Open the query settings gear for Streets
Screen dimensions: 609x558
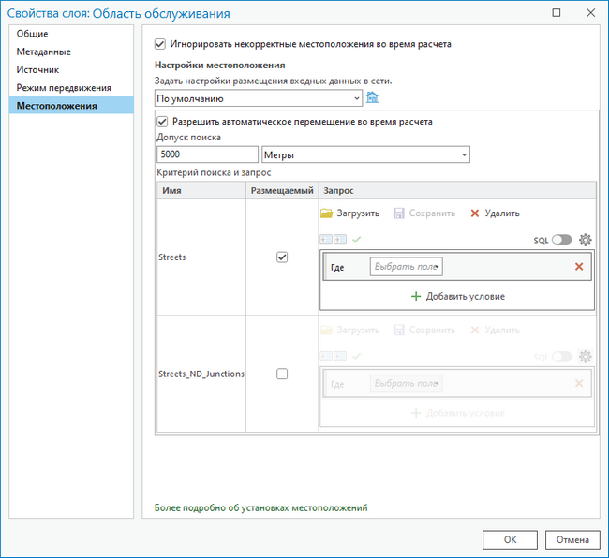coord(586,240)
